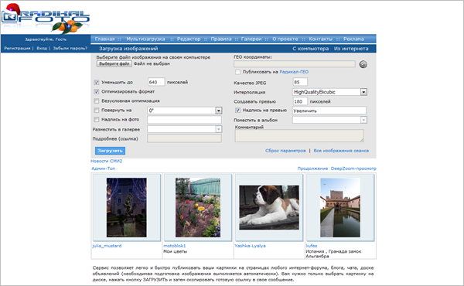Click 'Все изображения сеанса' link

[x=341, y=151]
